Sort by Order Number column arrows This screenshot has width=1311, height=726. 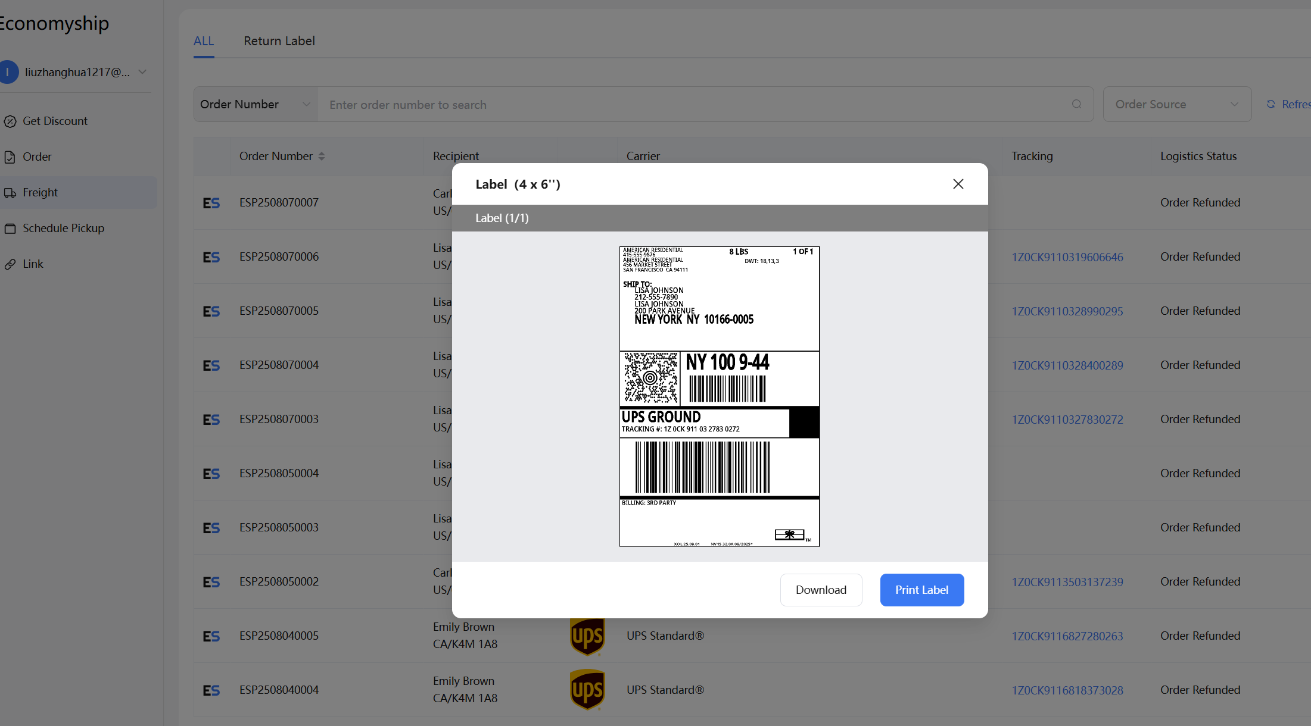[322, 156]
